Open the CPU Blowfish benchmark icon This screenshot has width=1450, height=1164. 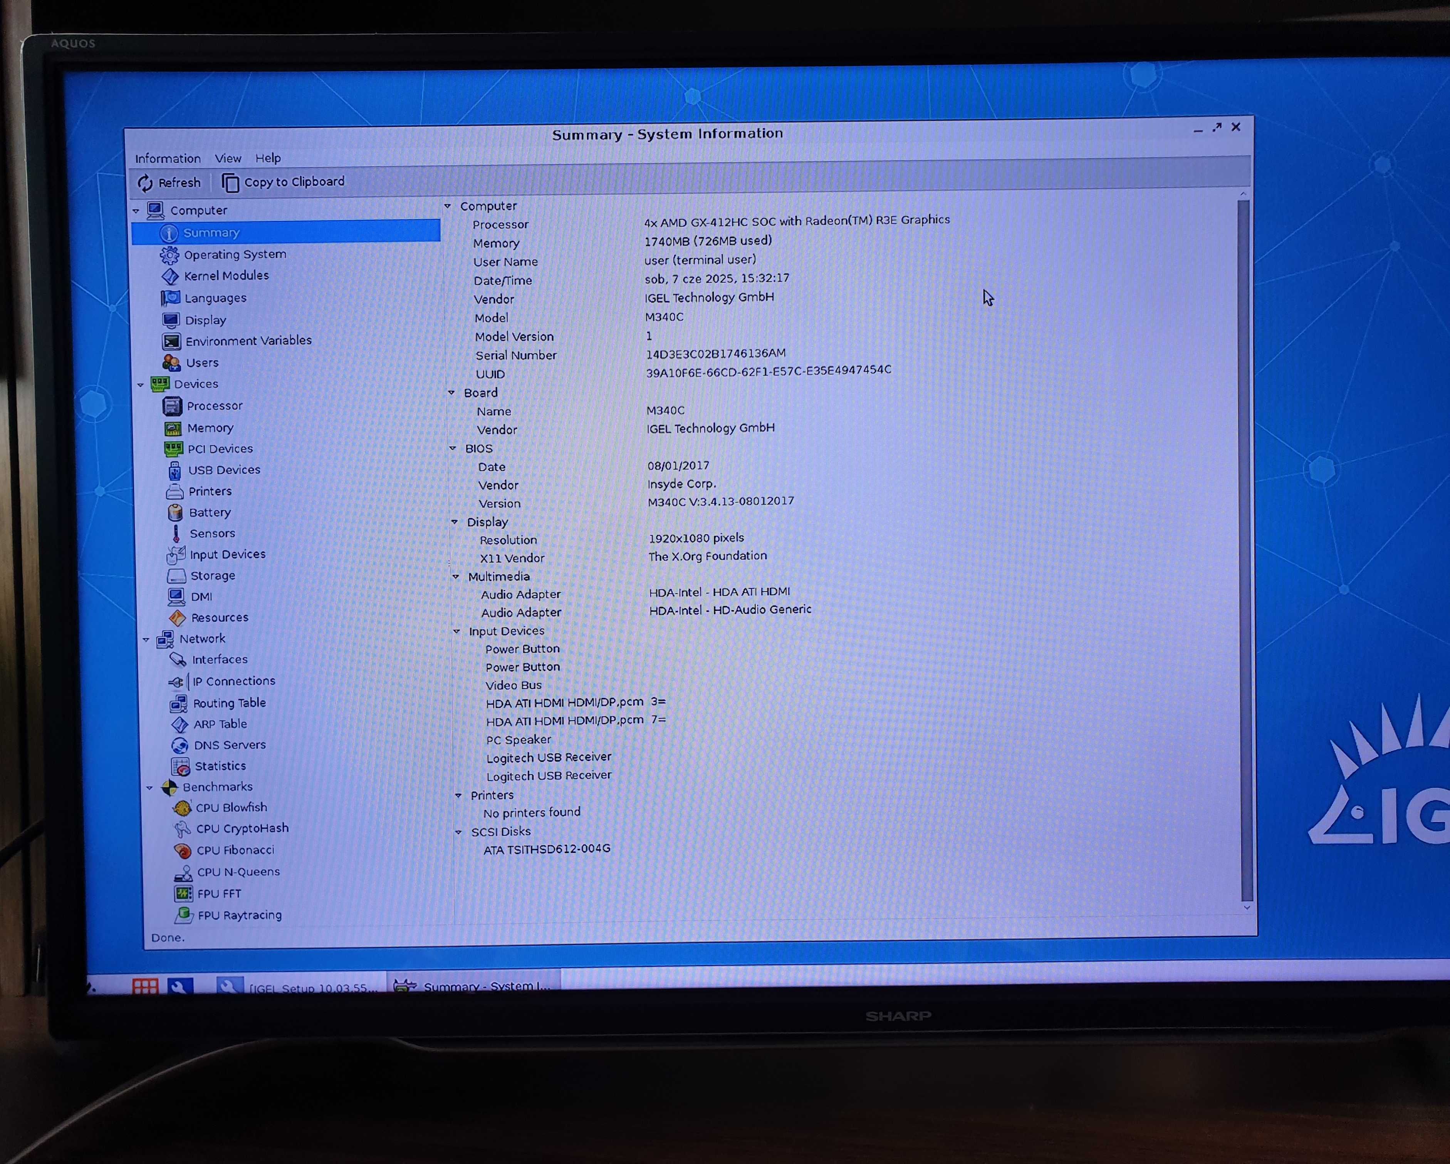point(181,808)
